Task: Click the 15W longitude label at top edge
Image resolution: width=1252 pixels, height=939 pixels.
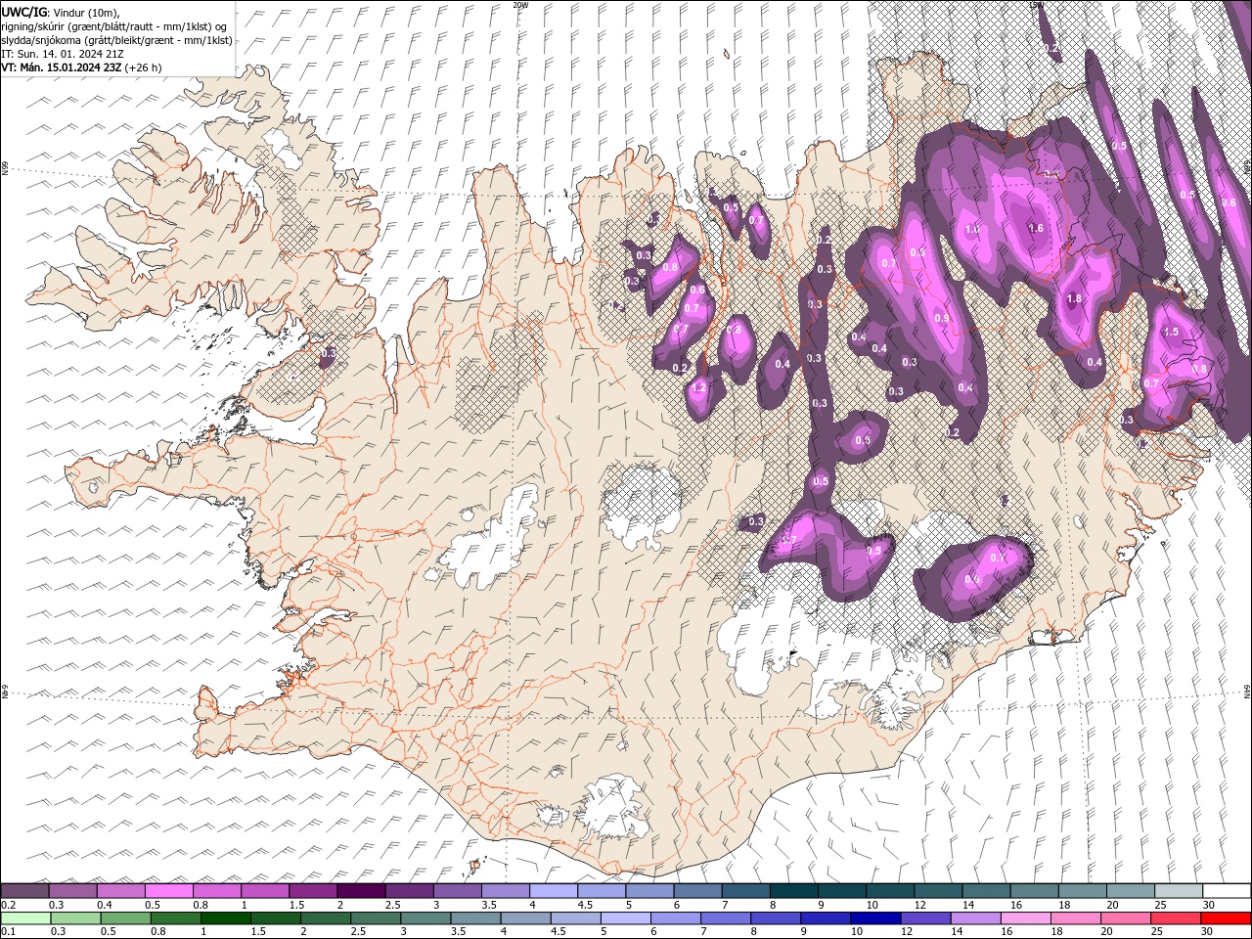Action: (x=1035, y=5)
